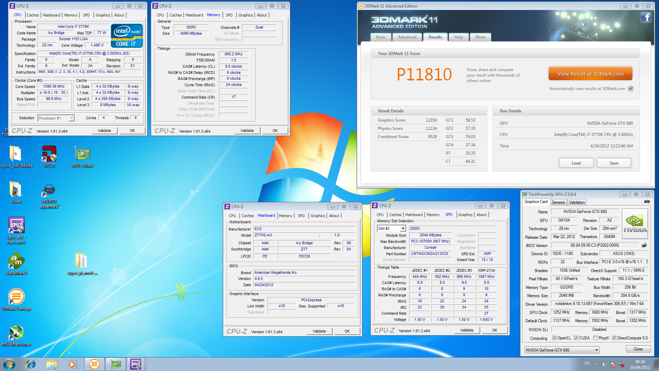659x371 pixels.
Task: Open the SPD tab in the Mainboard CPU-Z window
Action: [301, 216]
